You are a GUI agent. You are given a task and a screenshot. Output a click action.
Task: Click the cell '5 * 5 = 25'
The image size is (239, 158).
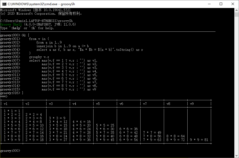pos(105,126)
